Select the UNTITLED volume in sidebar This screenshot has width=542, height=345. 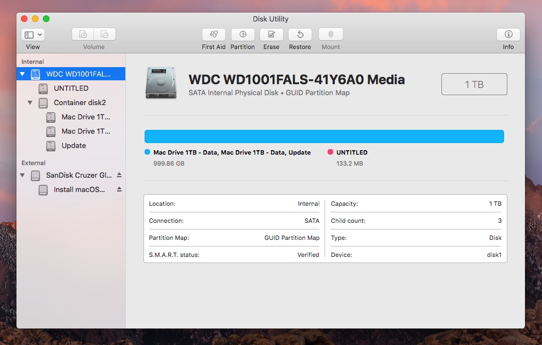click(71, 88)
